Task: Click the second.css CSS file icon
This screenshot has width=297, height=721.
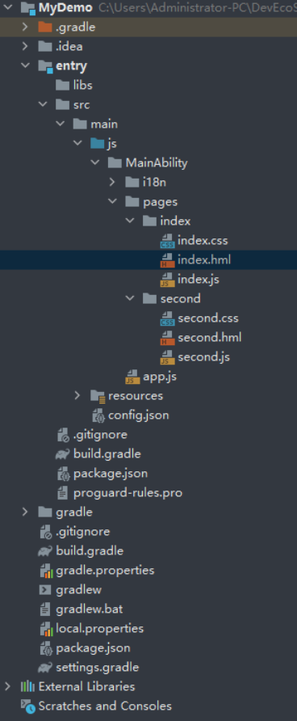Action: point(167,318)
